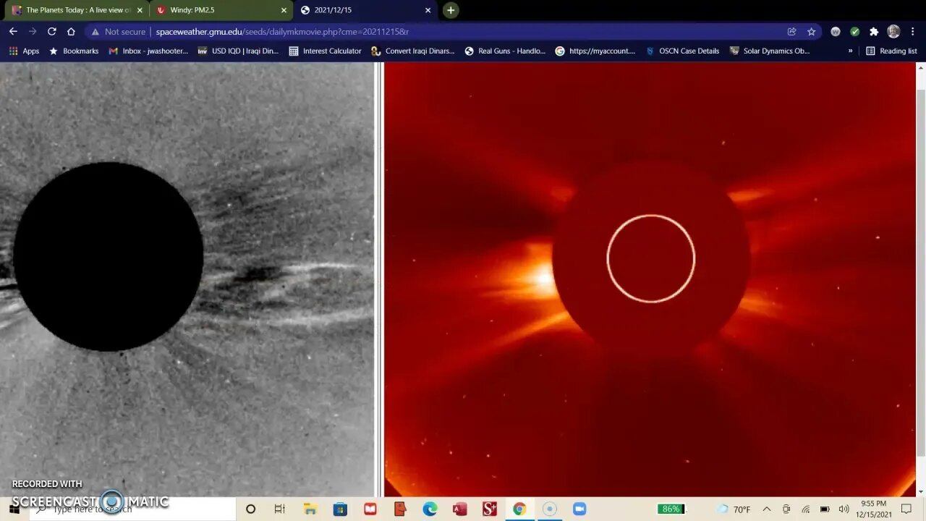Reload the spaceweather page

pyautogui.click(x=51, y=32)
